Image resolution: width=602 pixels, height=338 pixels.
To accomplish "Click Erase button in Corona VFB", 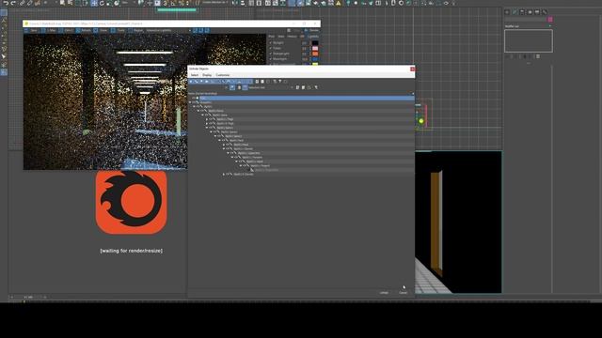I will (x=101, y=30).
